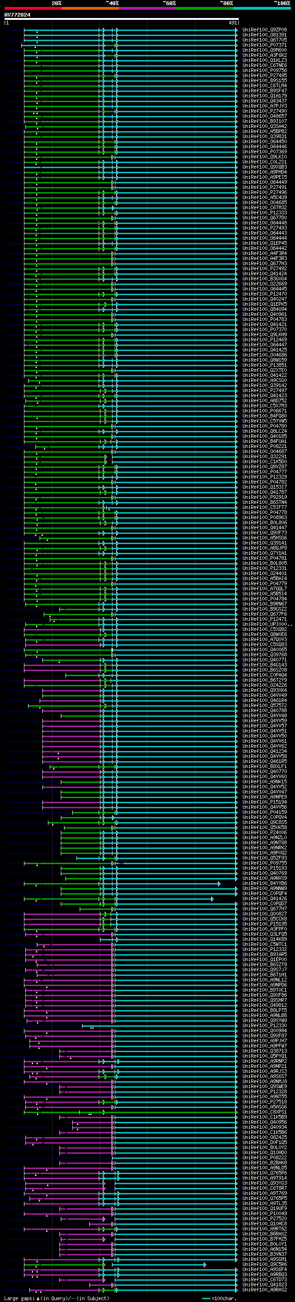Select hit label UniRef100_Q9LKI0
This screenshot has height=1302, width=295.
point(265,157)
